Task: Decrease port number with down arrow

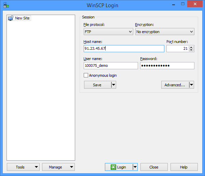Action: [191, 50]
